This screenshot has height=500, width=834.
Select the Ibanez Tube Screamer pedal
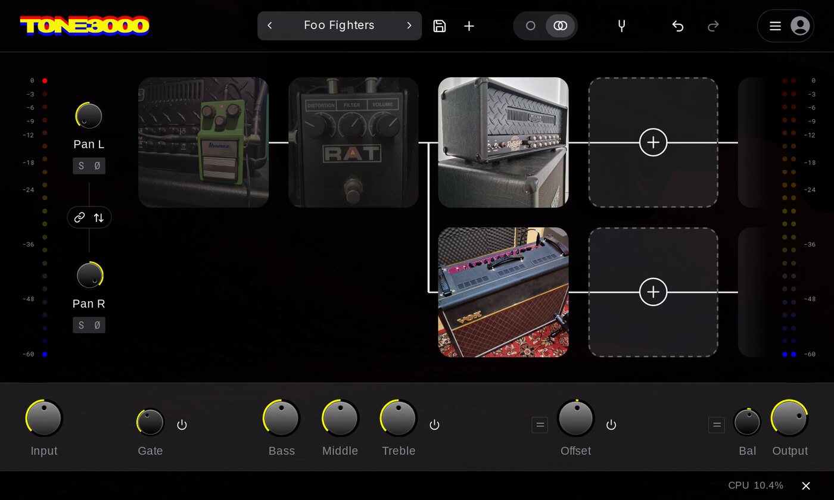coord(204,142)
